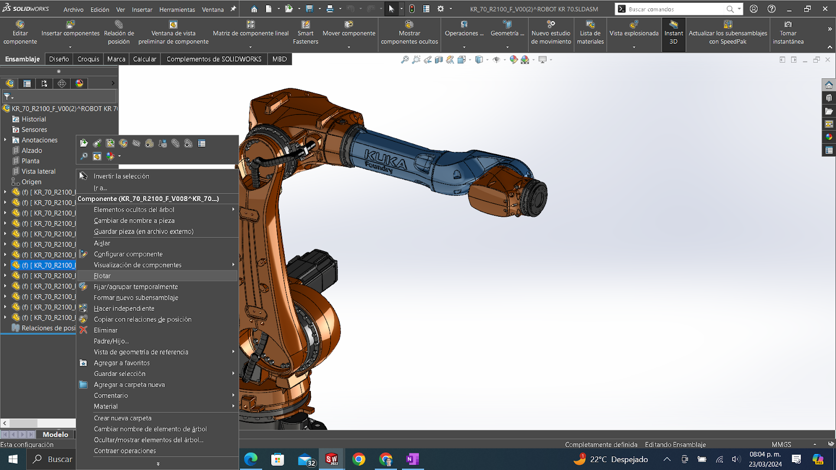
Task: Select Vista lateral plane in tree
Action: (x=39, y=171)
